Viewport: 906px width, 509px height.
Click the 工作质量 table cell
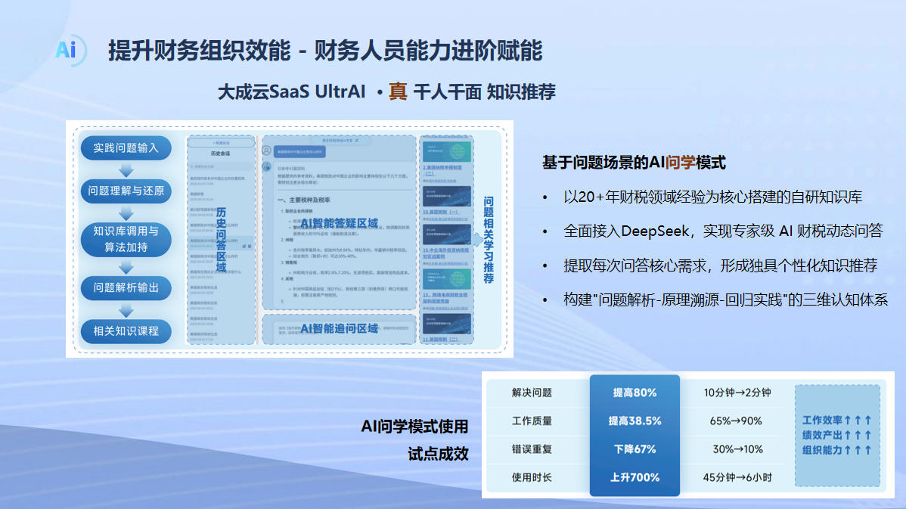(x=532, y=421)
